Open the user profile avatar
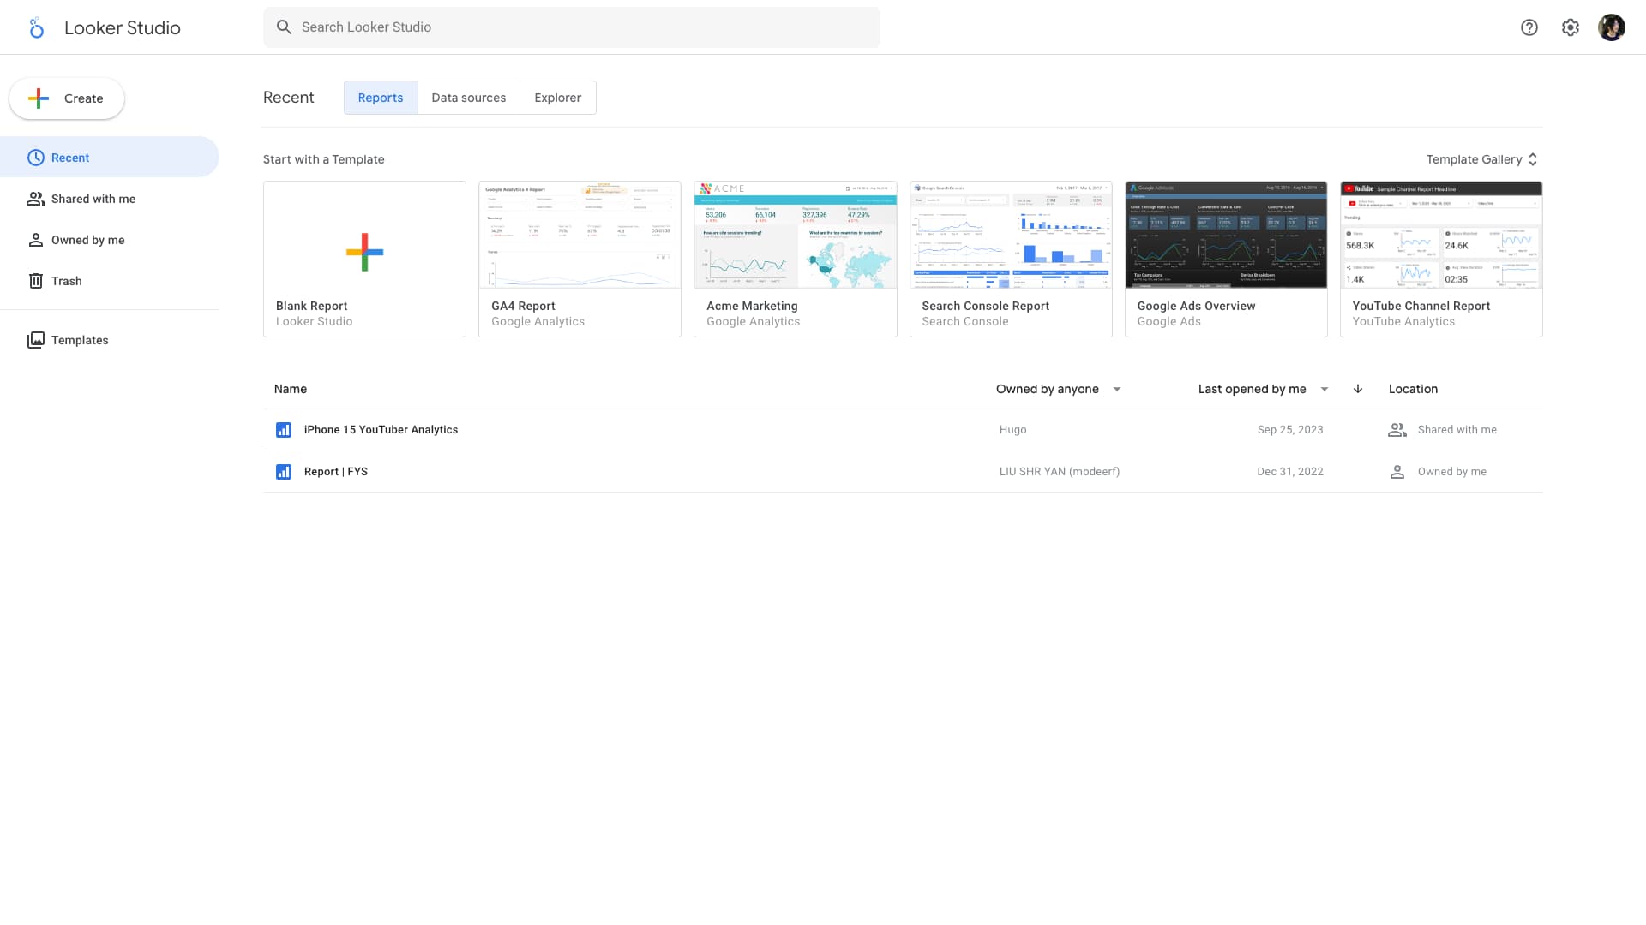1646x925 pixels. tap(1612, 27)
